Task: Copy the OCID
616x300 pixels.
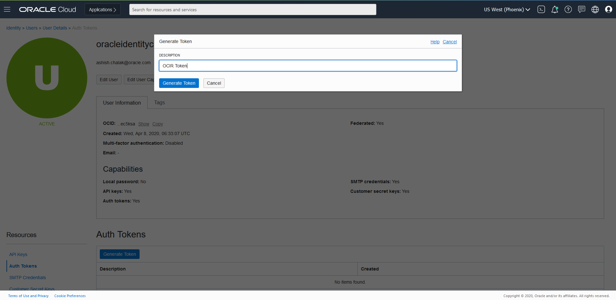Action: 158,124
